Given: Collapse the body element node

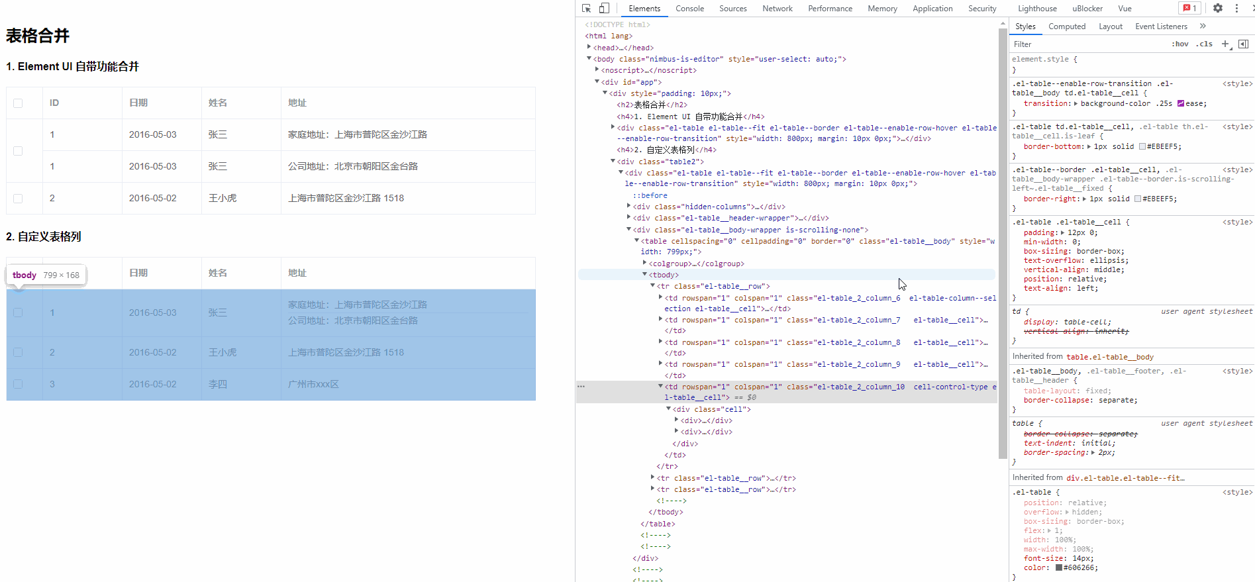Looking at the screenshot, I should click(x=589, y=58).
